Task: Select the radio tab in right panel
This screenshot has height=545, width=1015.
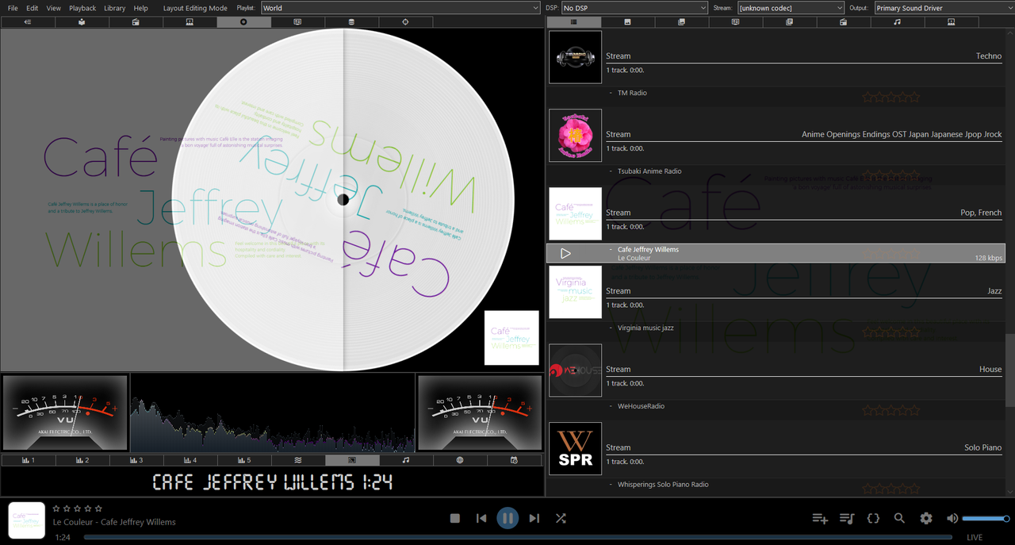Action: coord(843,22)
